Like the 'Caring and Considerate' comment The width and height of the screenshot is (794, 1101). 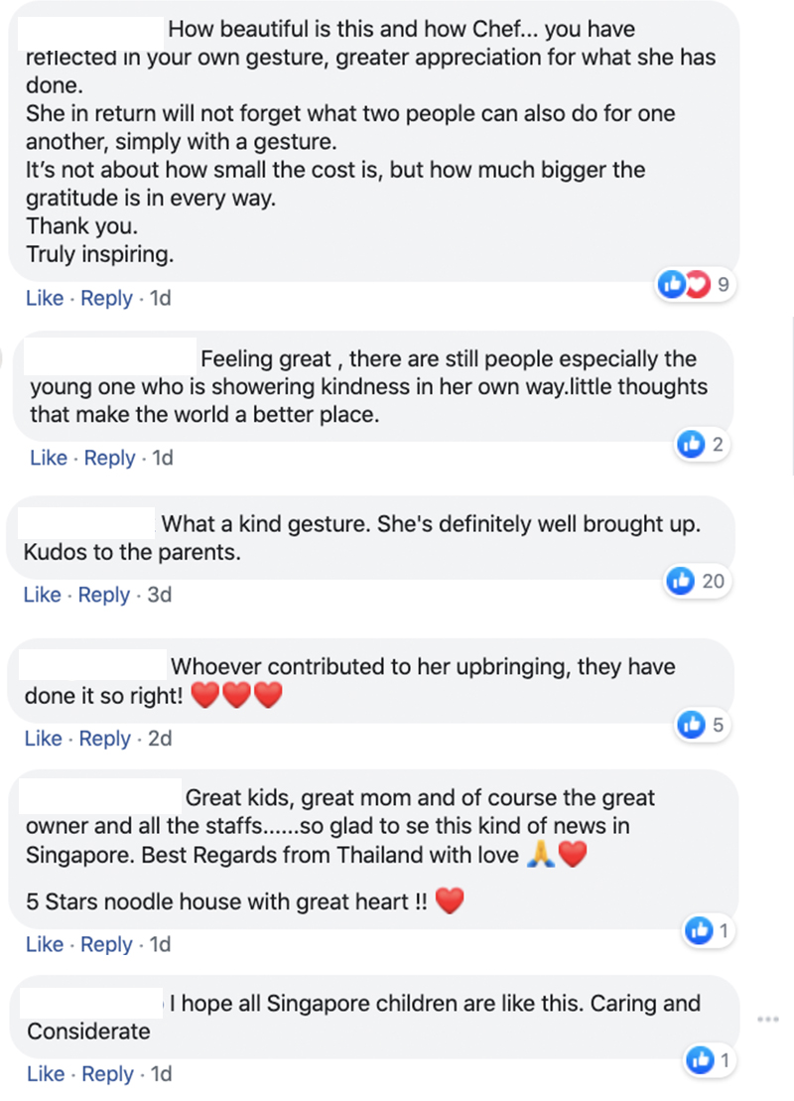pyautogui.click(x=46, y=1074)
